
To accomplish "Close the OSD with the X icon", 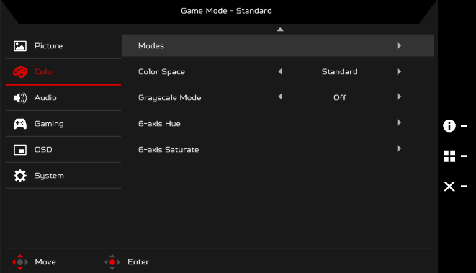I will (x=449, y=186).
